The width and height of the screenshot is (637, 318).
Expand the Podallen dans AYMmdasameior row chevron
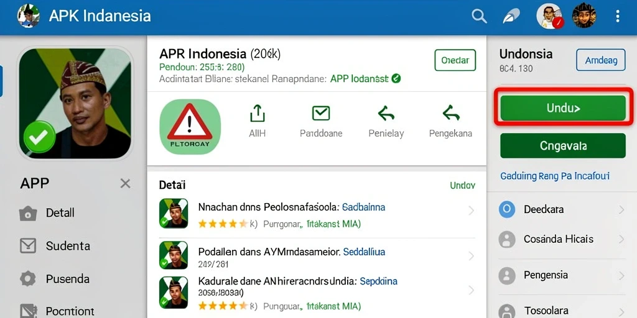471,256
